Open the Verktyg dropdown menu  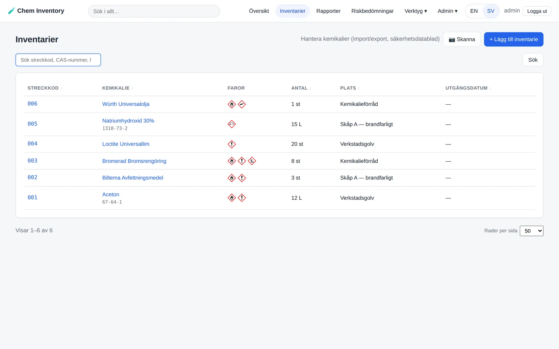[416, 11]
